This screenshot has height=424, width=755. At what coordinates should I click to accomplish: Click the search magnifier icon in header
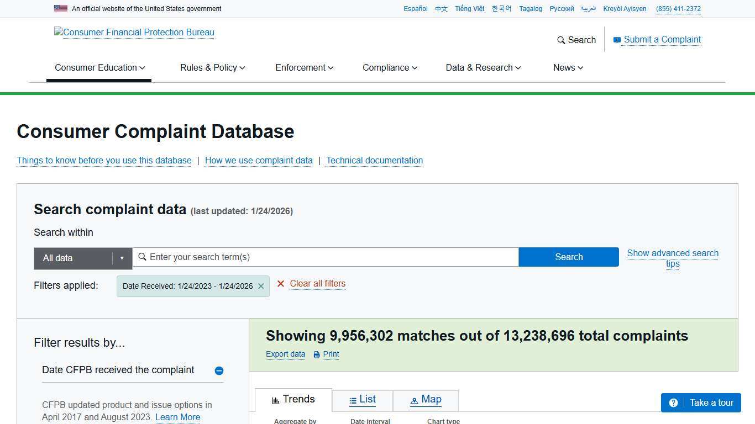point(561,40)
